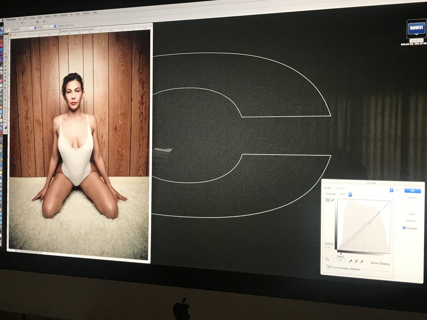Open the Analysis menu

(63, 15)
